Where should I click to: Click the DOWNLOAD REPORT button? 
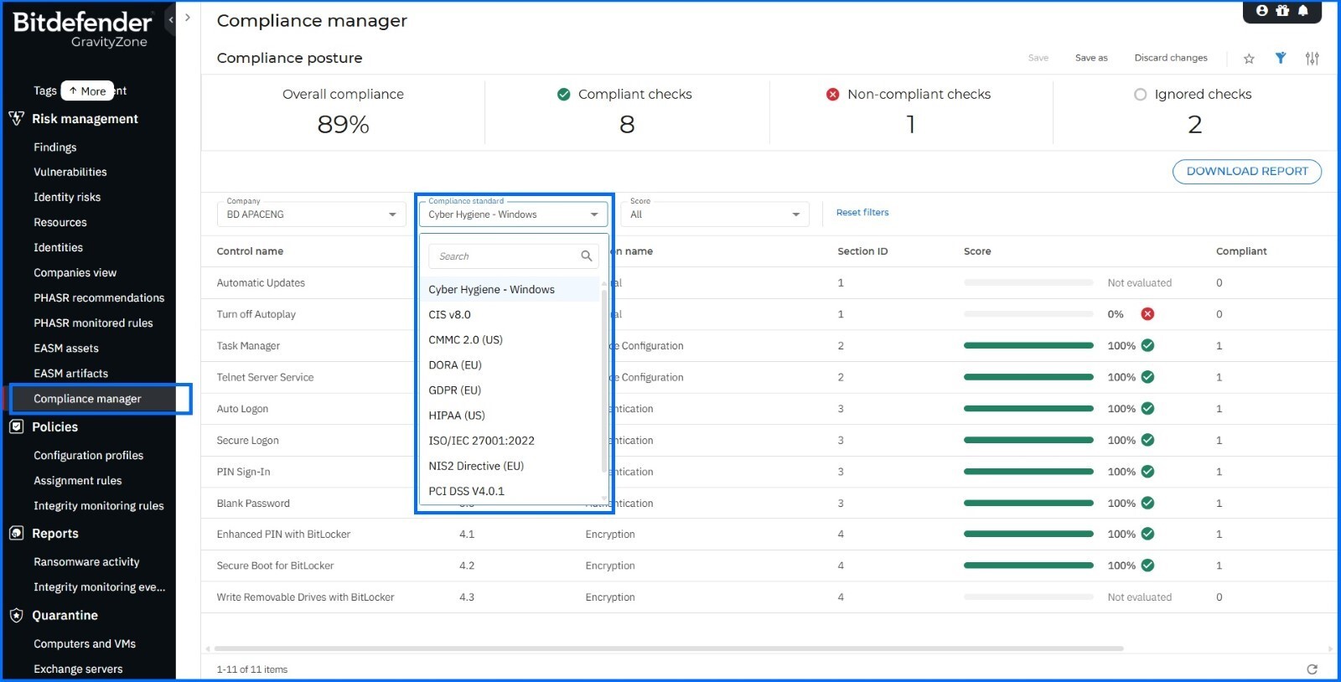(1246, 171)
